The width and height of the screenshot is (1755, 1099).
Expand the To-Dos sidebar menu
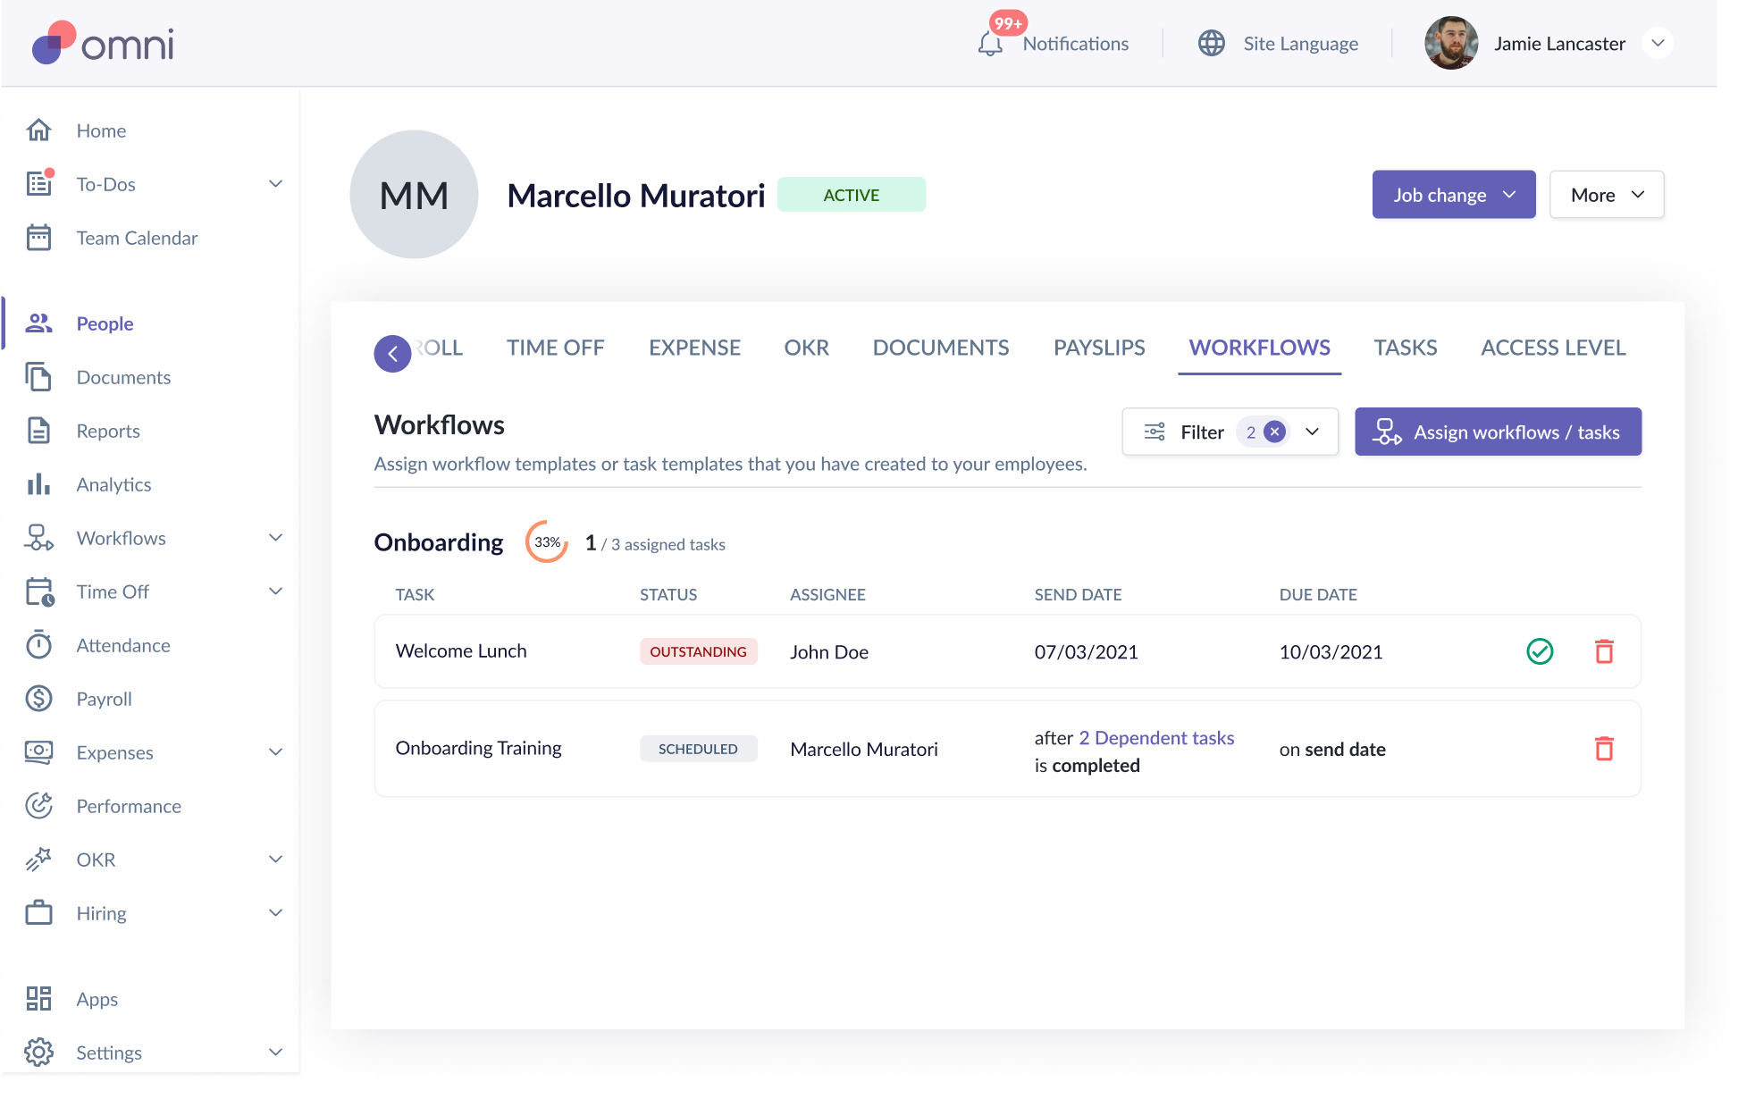275,184
